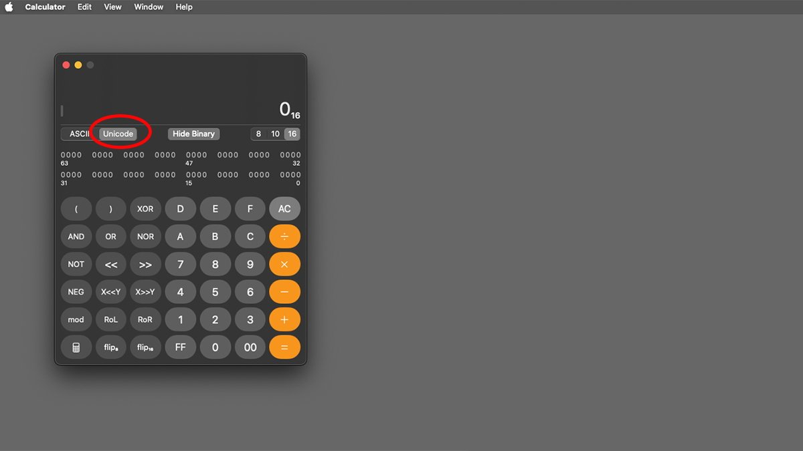The height and width of the screenshot is (451, 803).
Task: Open the Apple menu
Action: [9, 7]
